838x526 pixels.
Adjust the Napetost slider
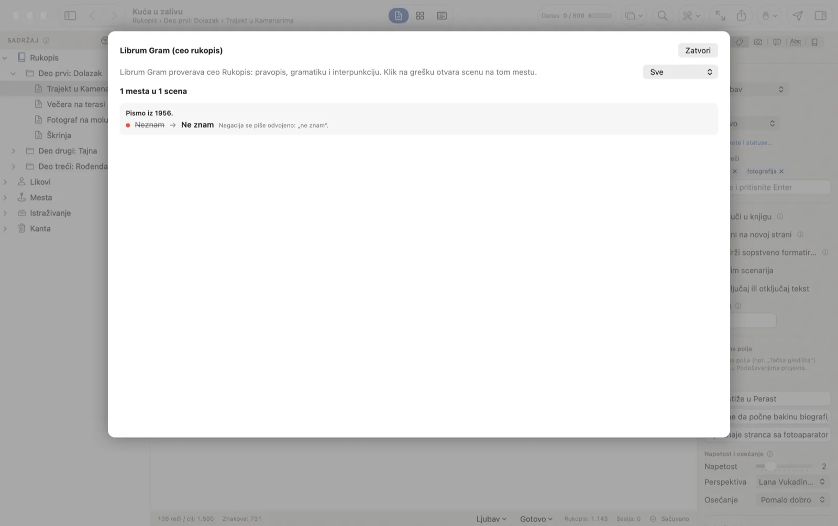[x=784, y=466]
